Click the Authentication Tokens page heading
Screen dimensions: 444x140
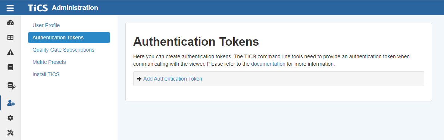pos(196,42)
